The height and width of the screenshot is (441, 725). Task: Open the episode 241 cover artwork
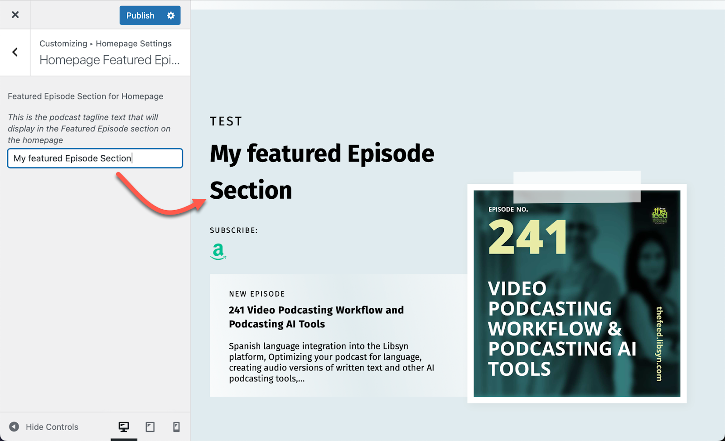[x=577, y=293]
